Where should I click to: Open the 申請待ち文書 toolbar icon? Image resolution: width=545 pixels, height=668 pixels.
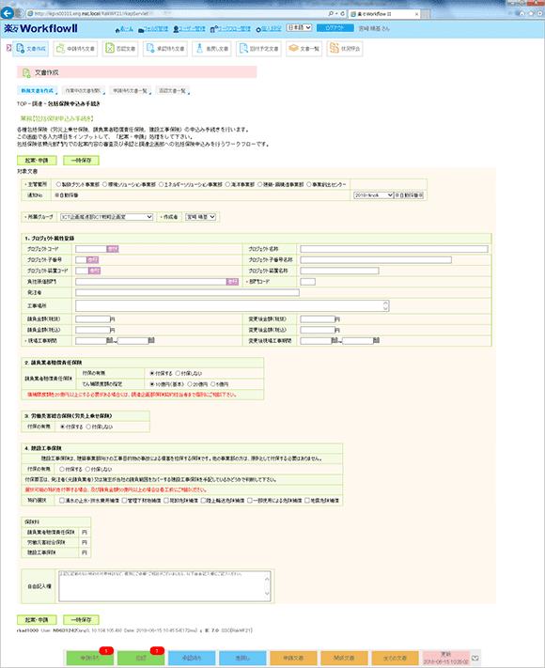tap(76, 49)
